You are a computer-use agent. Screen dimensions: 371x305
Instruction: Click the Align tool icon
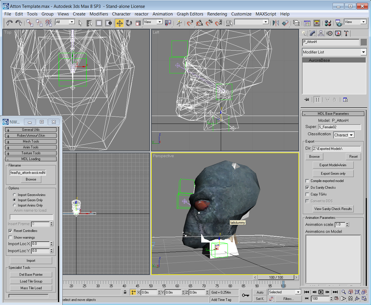(x=285, y=23)
